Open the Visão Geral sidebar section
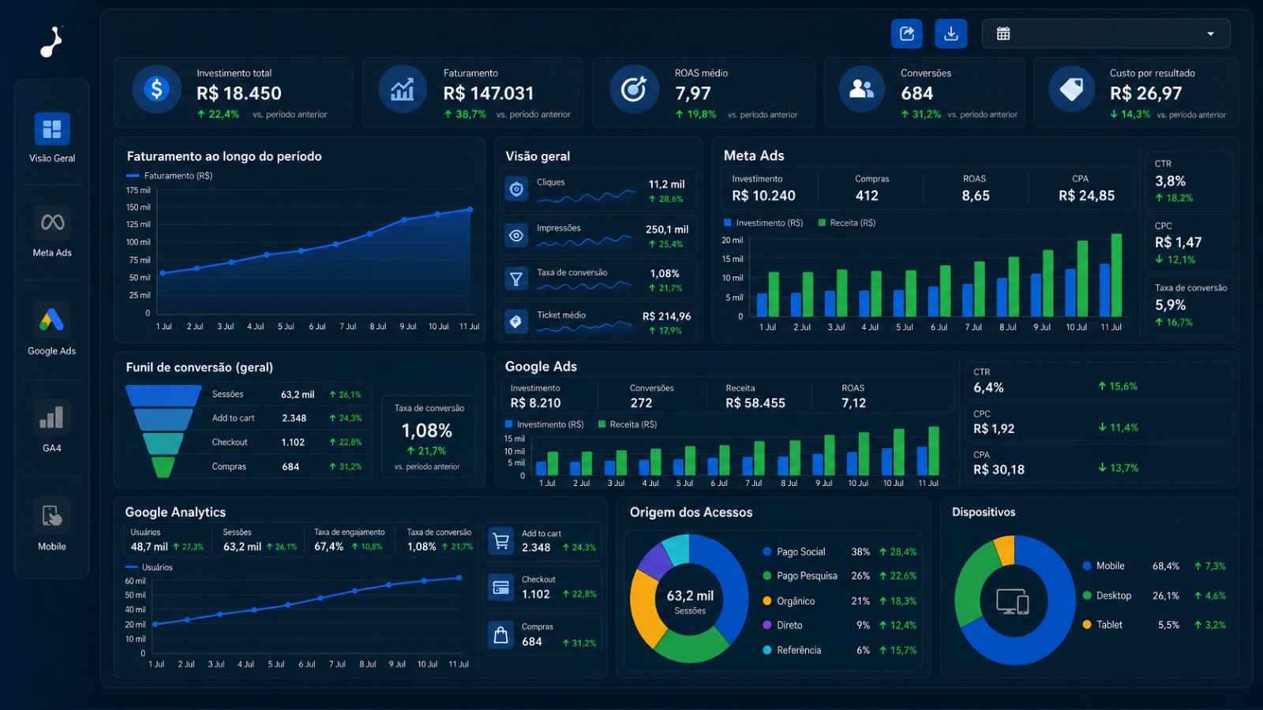The image size is (1263, 710). (52, 137)
